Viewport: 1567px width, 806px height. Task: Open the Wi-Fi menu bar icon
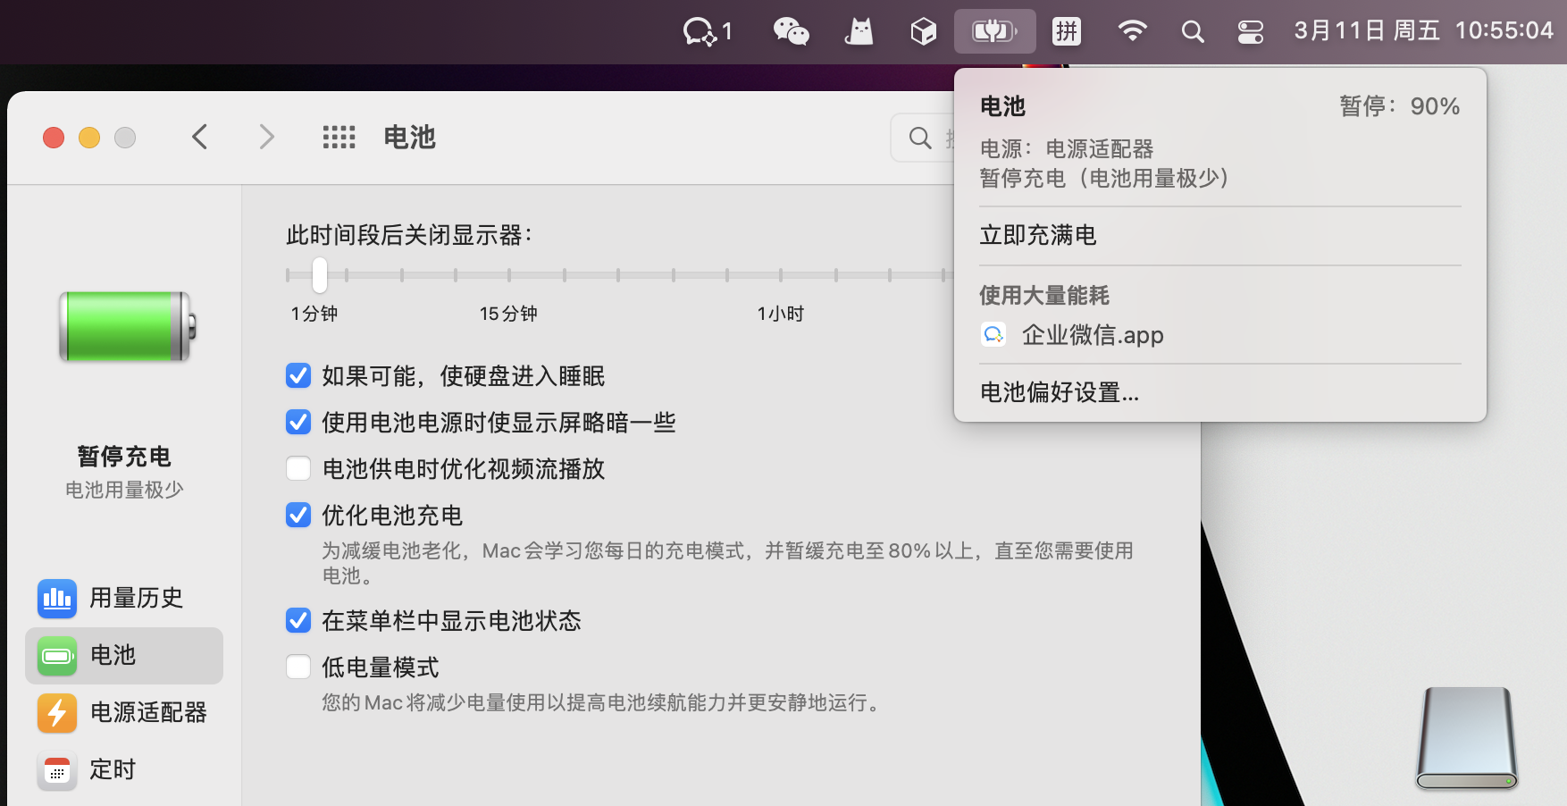1132,31
